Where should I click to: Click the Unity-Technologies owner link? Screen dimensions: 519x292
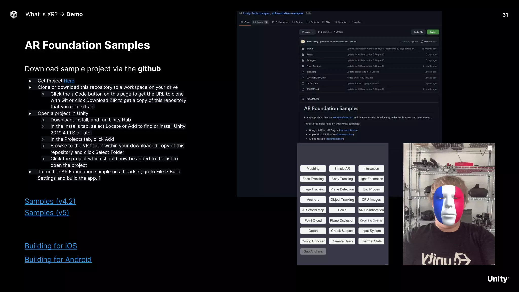tap(256, 13)
